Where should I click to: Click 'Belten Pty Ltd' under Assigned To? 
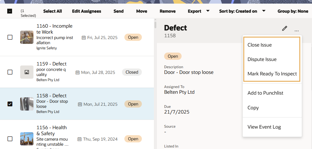coord(179,92)
